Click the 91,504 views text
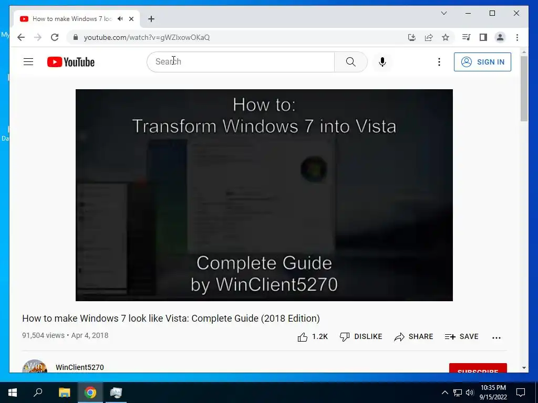Screen dimensions: 538x403 tap(43, 335)
